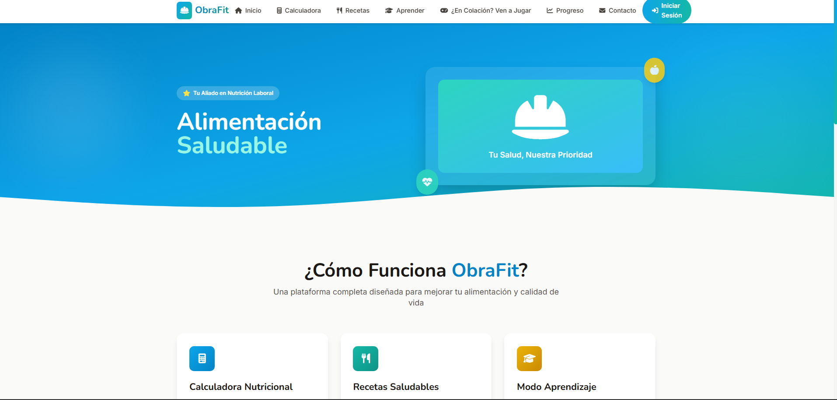The width and height of the screenshot is (837, 400).
Task: Select the home icon beside Inicio
Action: [237, 10]
